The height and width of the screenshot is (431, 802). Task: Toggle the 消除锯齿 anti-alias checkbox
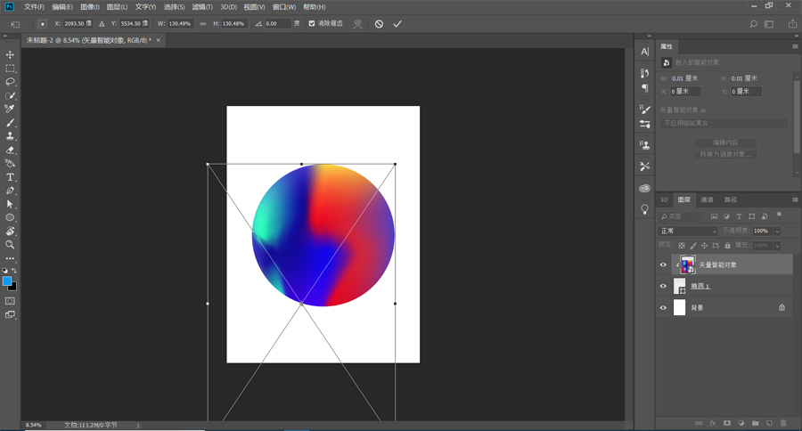[x=311, y=24]
